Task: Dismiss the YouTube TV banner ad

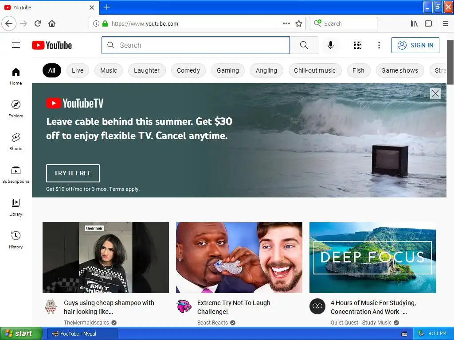Action: pyautogui.click(x=435, y=93)
